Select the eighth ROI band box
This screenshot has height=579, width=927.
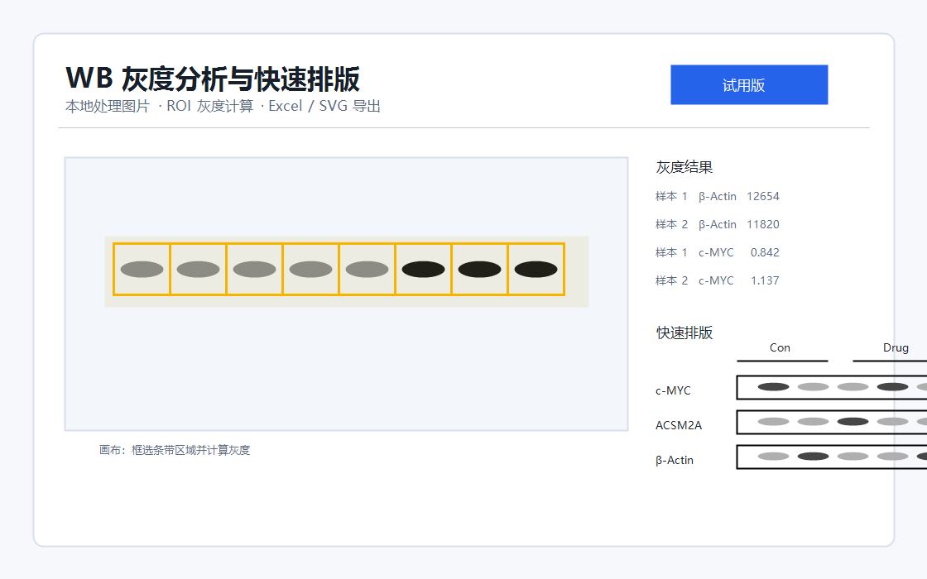pyautogui.click(x=536, y=270)
